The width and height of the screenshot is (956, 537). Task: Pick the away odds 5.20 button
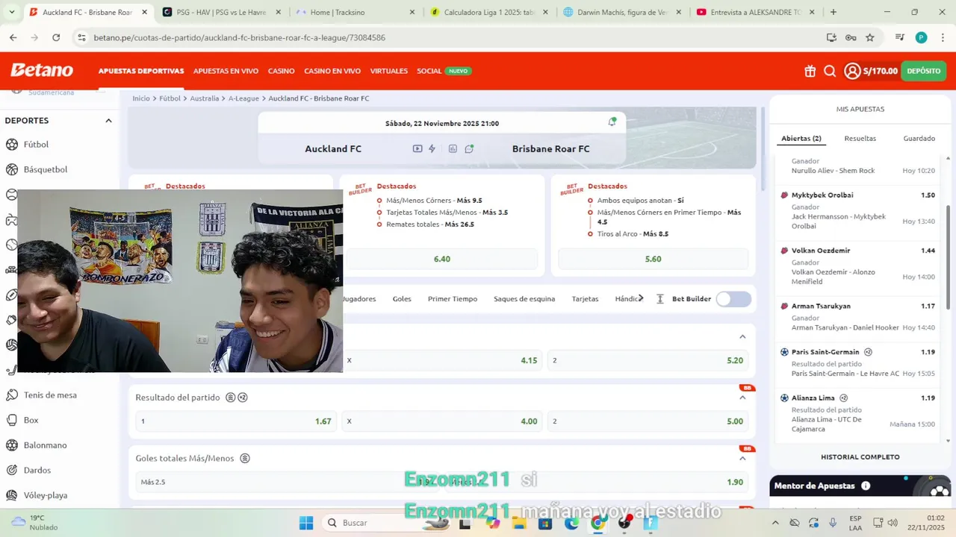[648, 360]
